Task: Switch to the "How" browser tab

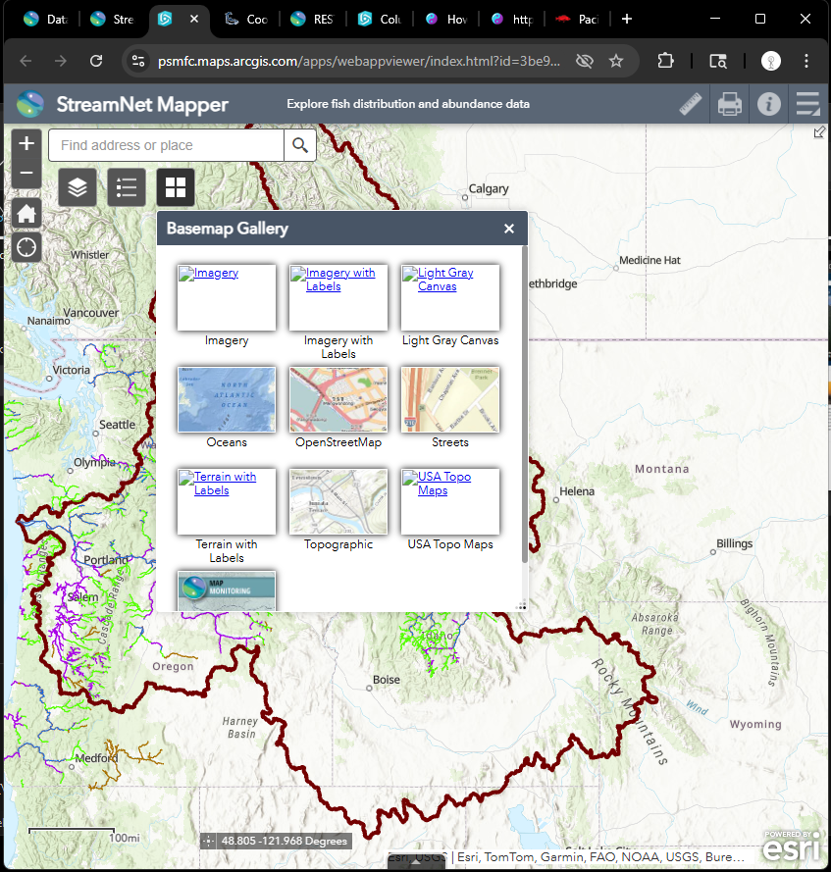Action: (446, 20)
